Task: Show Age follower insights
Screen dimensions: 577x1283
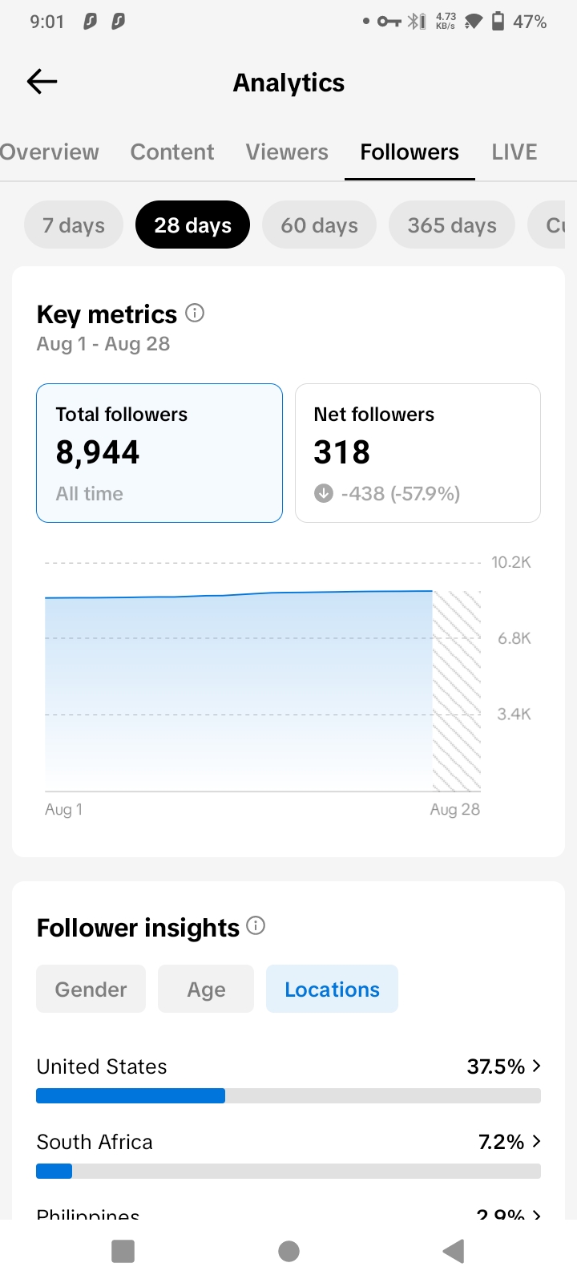Action: point(206,989)
